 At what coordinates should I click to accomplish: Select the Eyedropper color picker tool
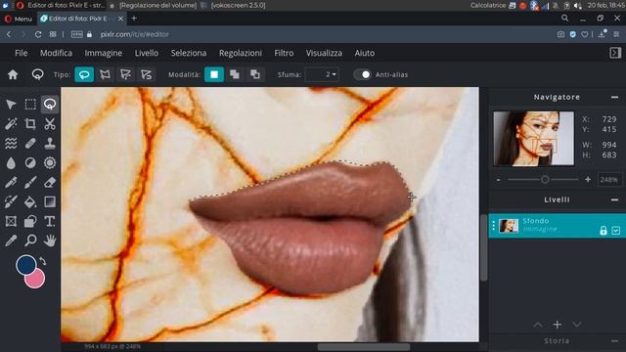[x=11, y=241]
